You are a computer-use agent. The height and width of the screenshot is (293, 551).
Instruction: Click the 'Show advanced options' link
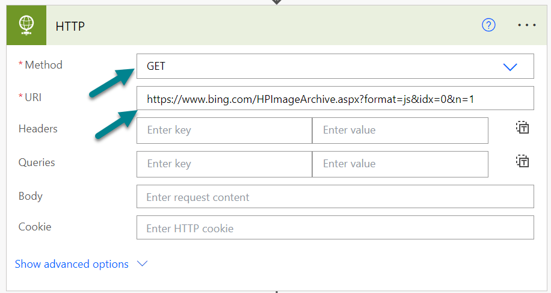[72, 264]
